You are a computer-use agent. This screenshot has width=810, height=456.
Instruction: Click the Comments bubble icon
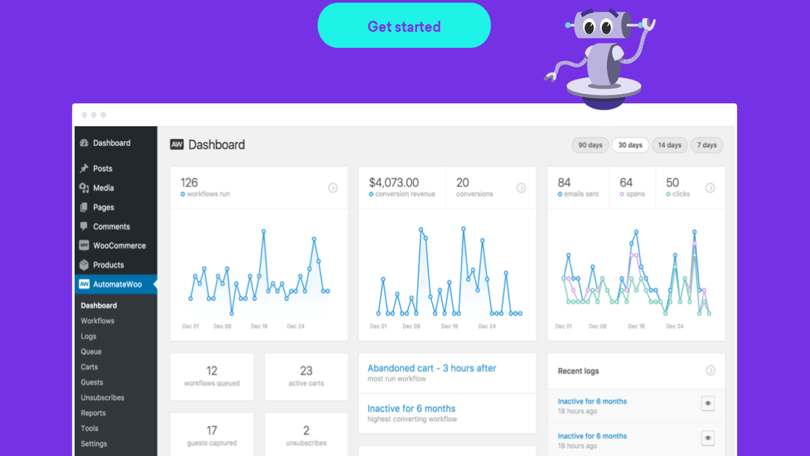(x=84, y=226)
